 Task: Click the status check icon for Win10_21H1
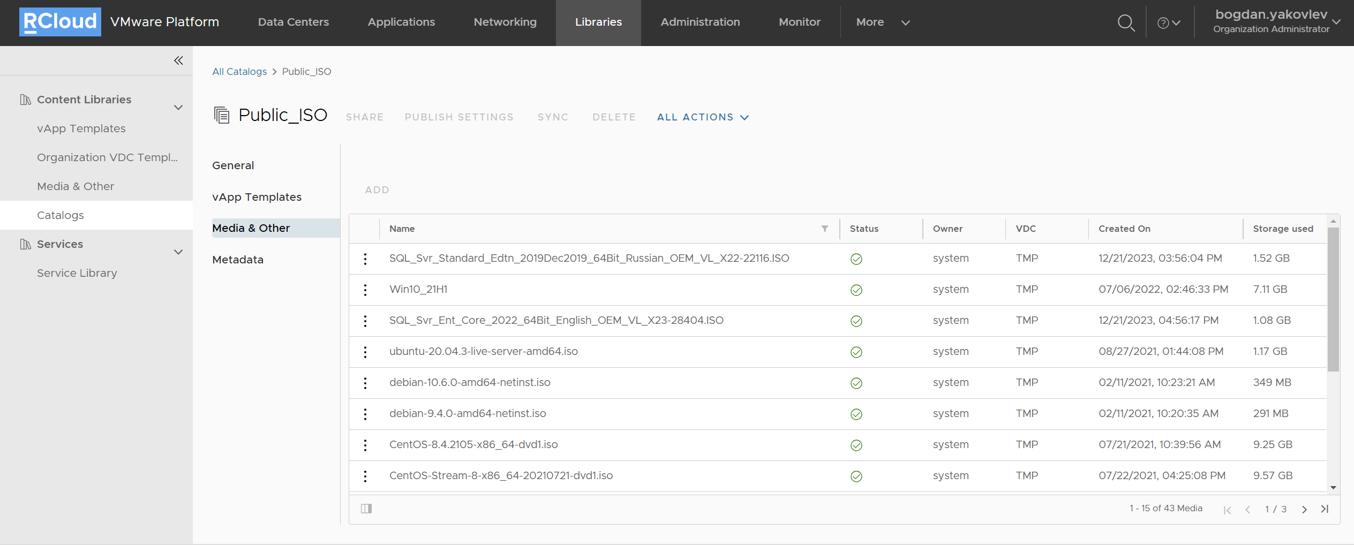(x=856, y=290)
